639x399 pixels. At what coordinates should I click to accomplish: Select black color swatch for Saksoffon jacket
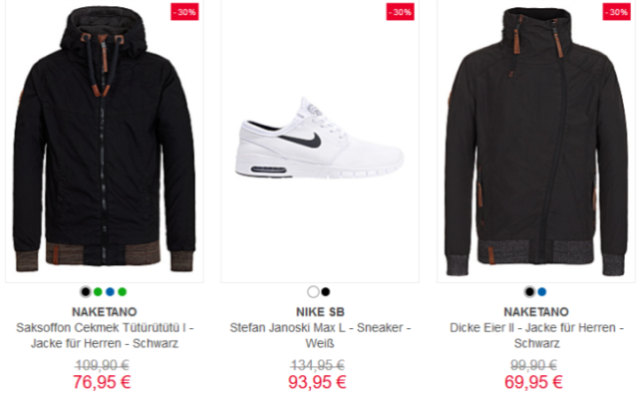pos(86,291)
